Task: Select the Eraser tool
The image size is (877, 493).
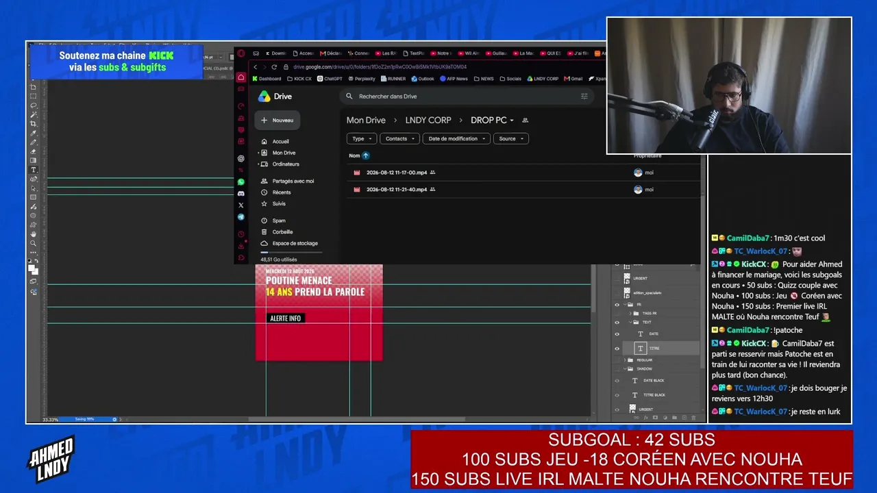Action: [x=33, y=151]
